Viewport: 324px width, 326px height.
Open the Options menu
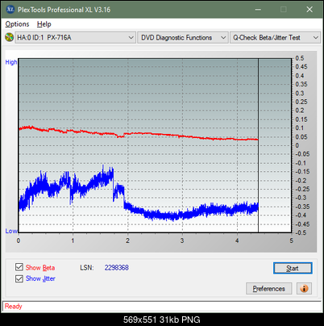17,24
